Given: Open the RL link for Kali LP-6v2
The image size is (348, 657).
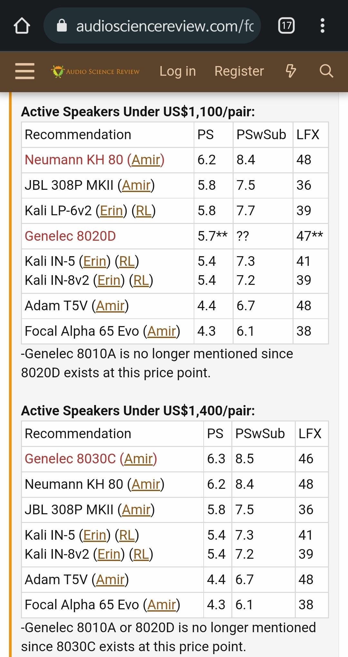Looking at the screenshot, I should (144, 211).
